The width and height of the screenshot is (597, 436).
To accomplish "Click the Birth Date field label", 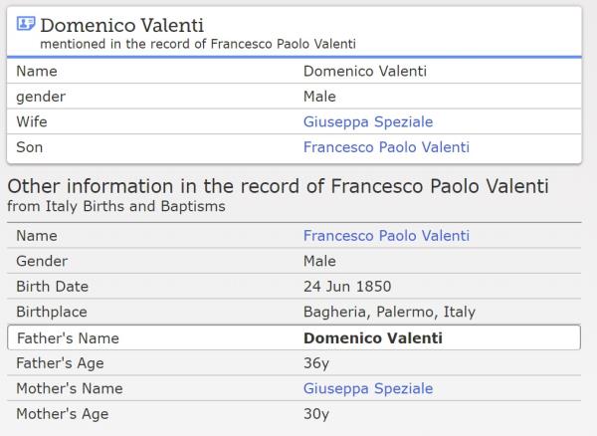I will (53, 287).
